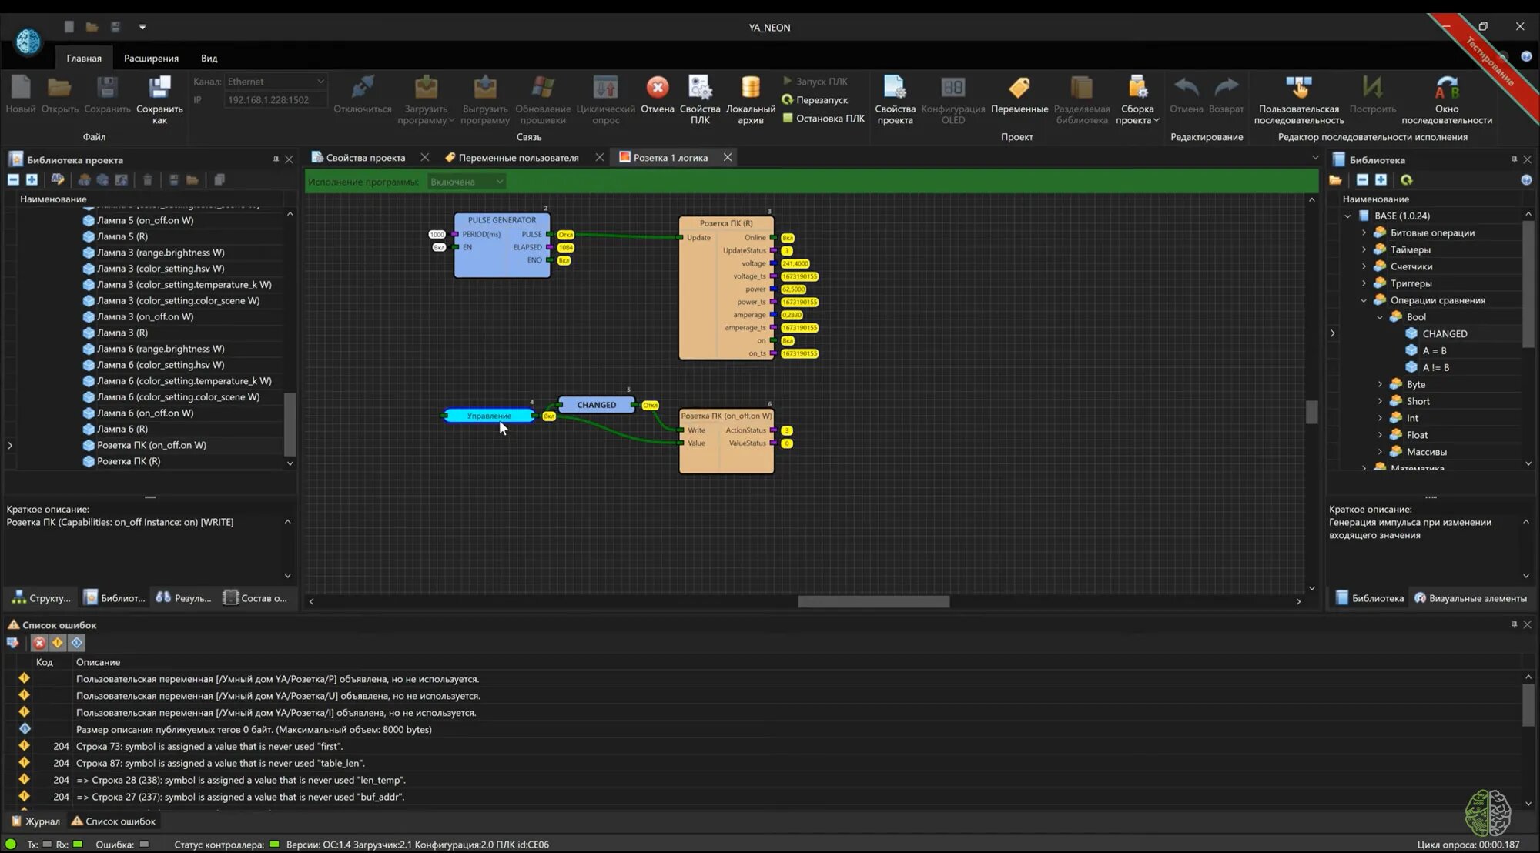Refresh the library with the green arrow icon
Image resolution: width=1540 pixels, height=853 pixels.
tap(1406, 180)
